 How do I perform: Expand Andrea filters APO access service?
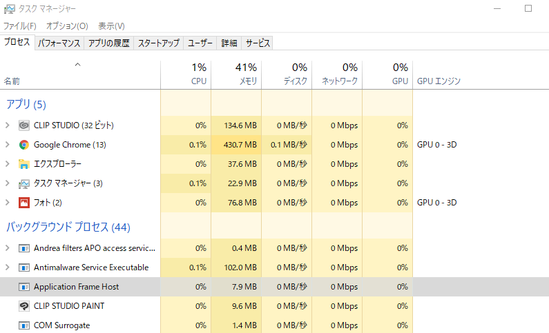coord(7,248)
